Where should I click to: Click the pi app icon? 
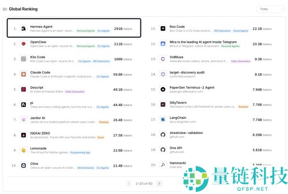[x=24, y=105]
